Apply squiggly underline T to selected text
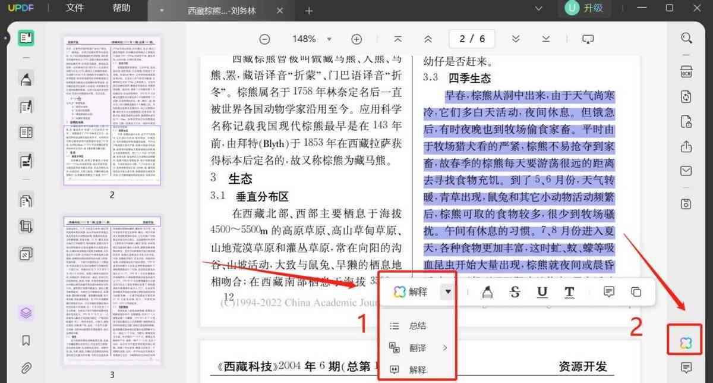Screen dimensions: 713x383 pyautogui.click(x=569, y=291)
